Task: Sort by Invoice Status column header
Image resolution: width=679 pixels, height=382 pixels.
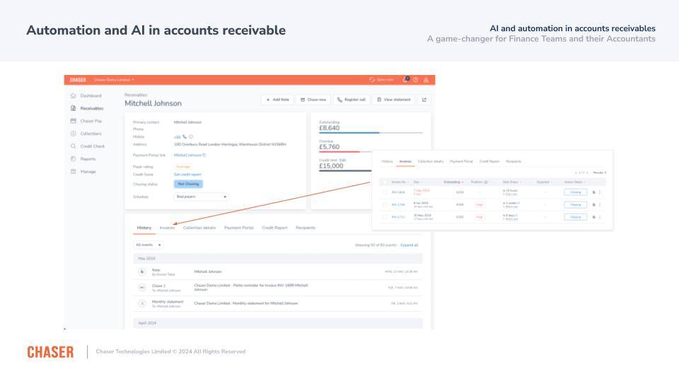Action: coord(574,182)
